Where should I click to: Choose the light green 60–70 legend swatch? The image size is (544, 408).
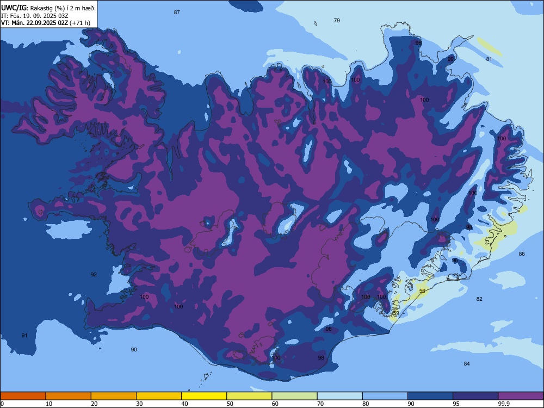(294, 396)
